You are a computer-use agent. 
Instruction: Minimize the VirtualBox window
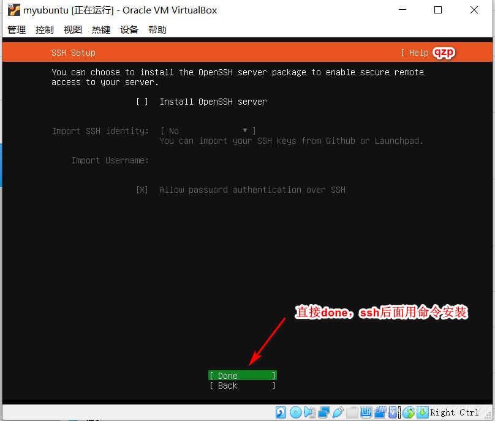(x=402, y=10)
